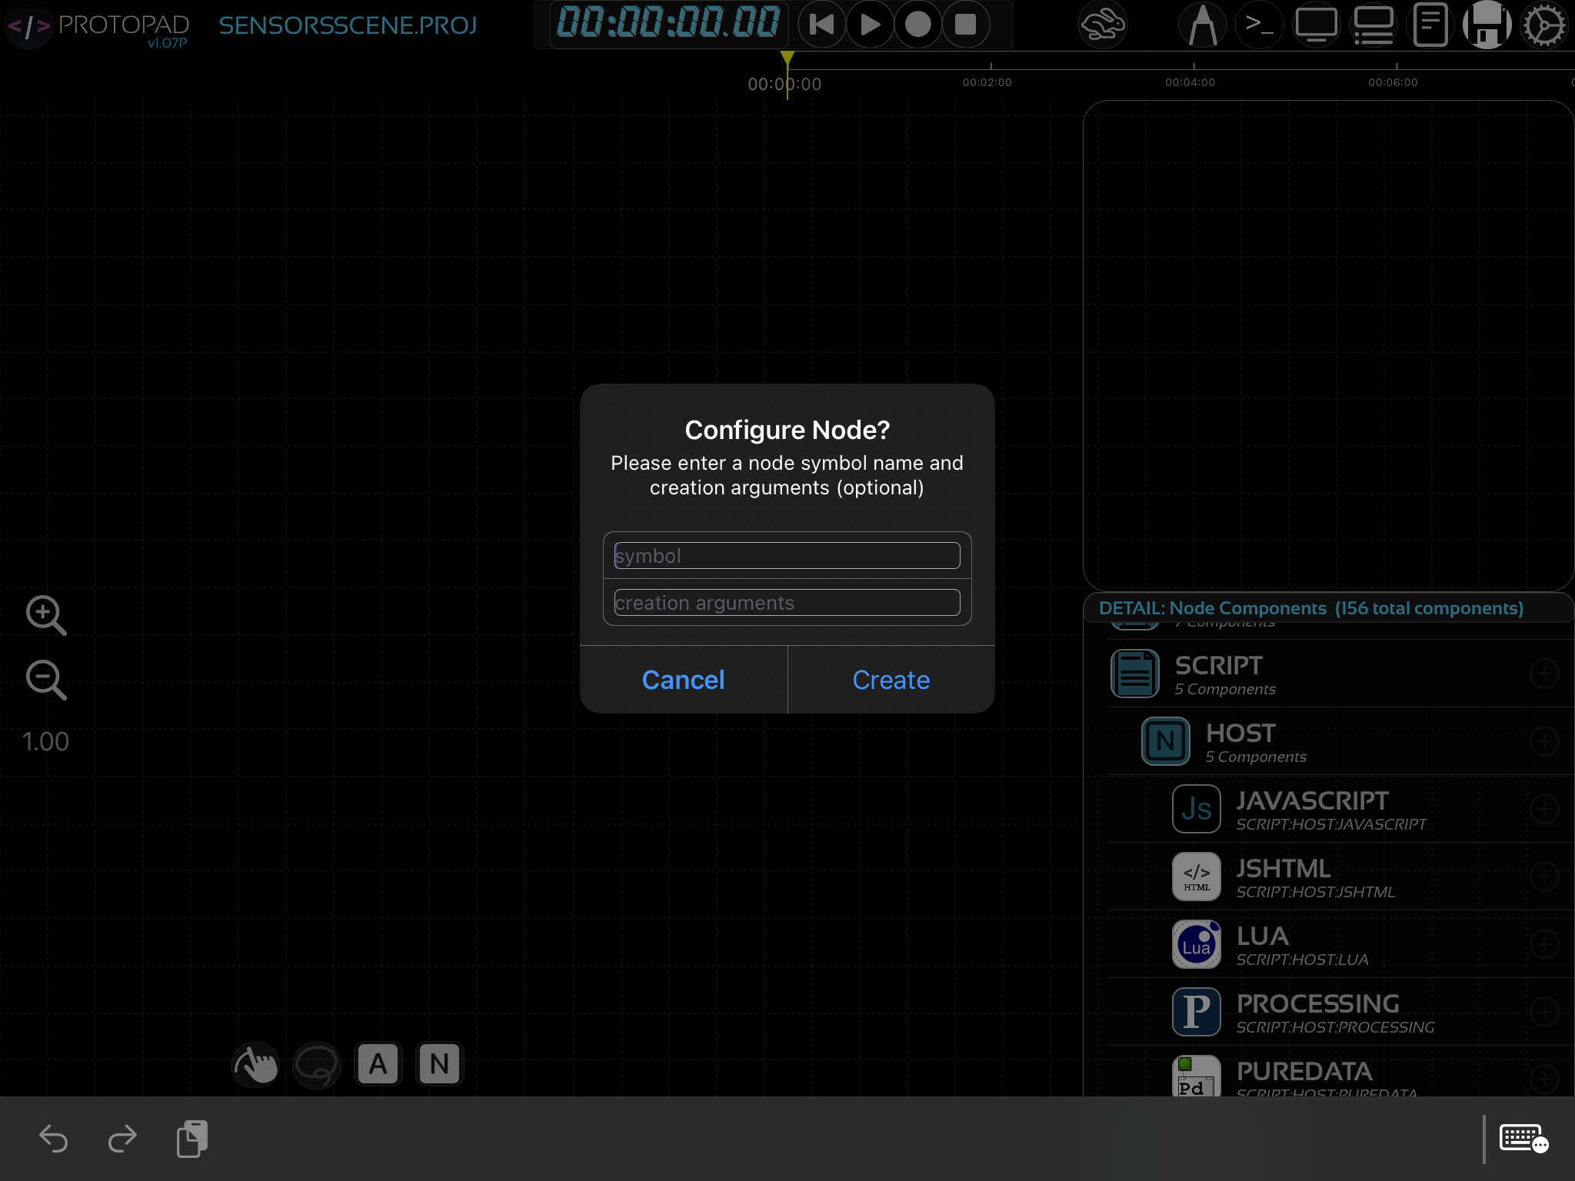Click the rabbit speed icon in top bar

pos(1102,25)
